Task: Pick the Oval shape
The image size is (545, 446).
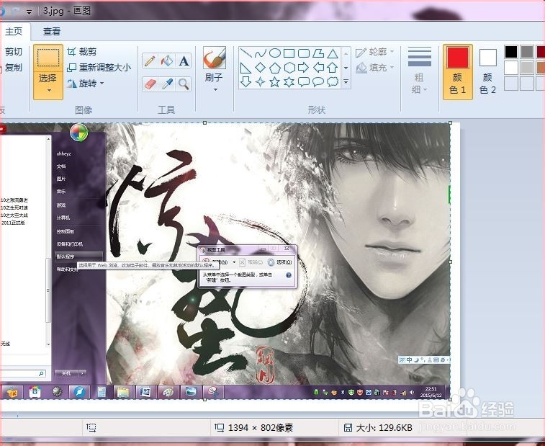Action: [x=275, y=53]
